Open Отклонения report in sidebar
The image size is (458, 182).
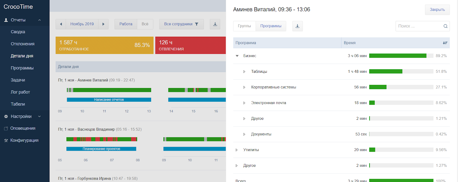coord(22,44)
